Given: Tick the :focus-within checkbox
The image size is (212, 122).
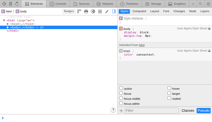Looking at the screenshot, I should (121, 103).
